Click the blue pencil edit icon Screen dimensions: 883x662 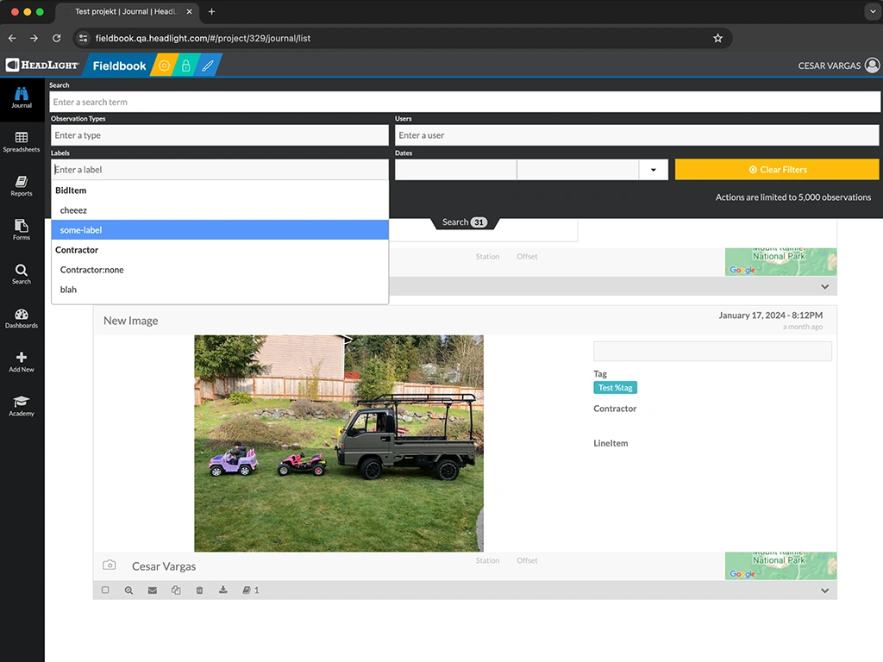pyautogui.click(x=207, y=66)
